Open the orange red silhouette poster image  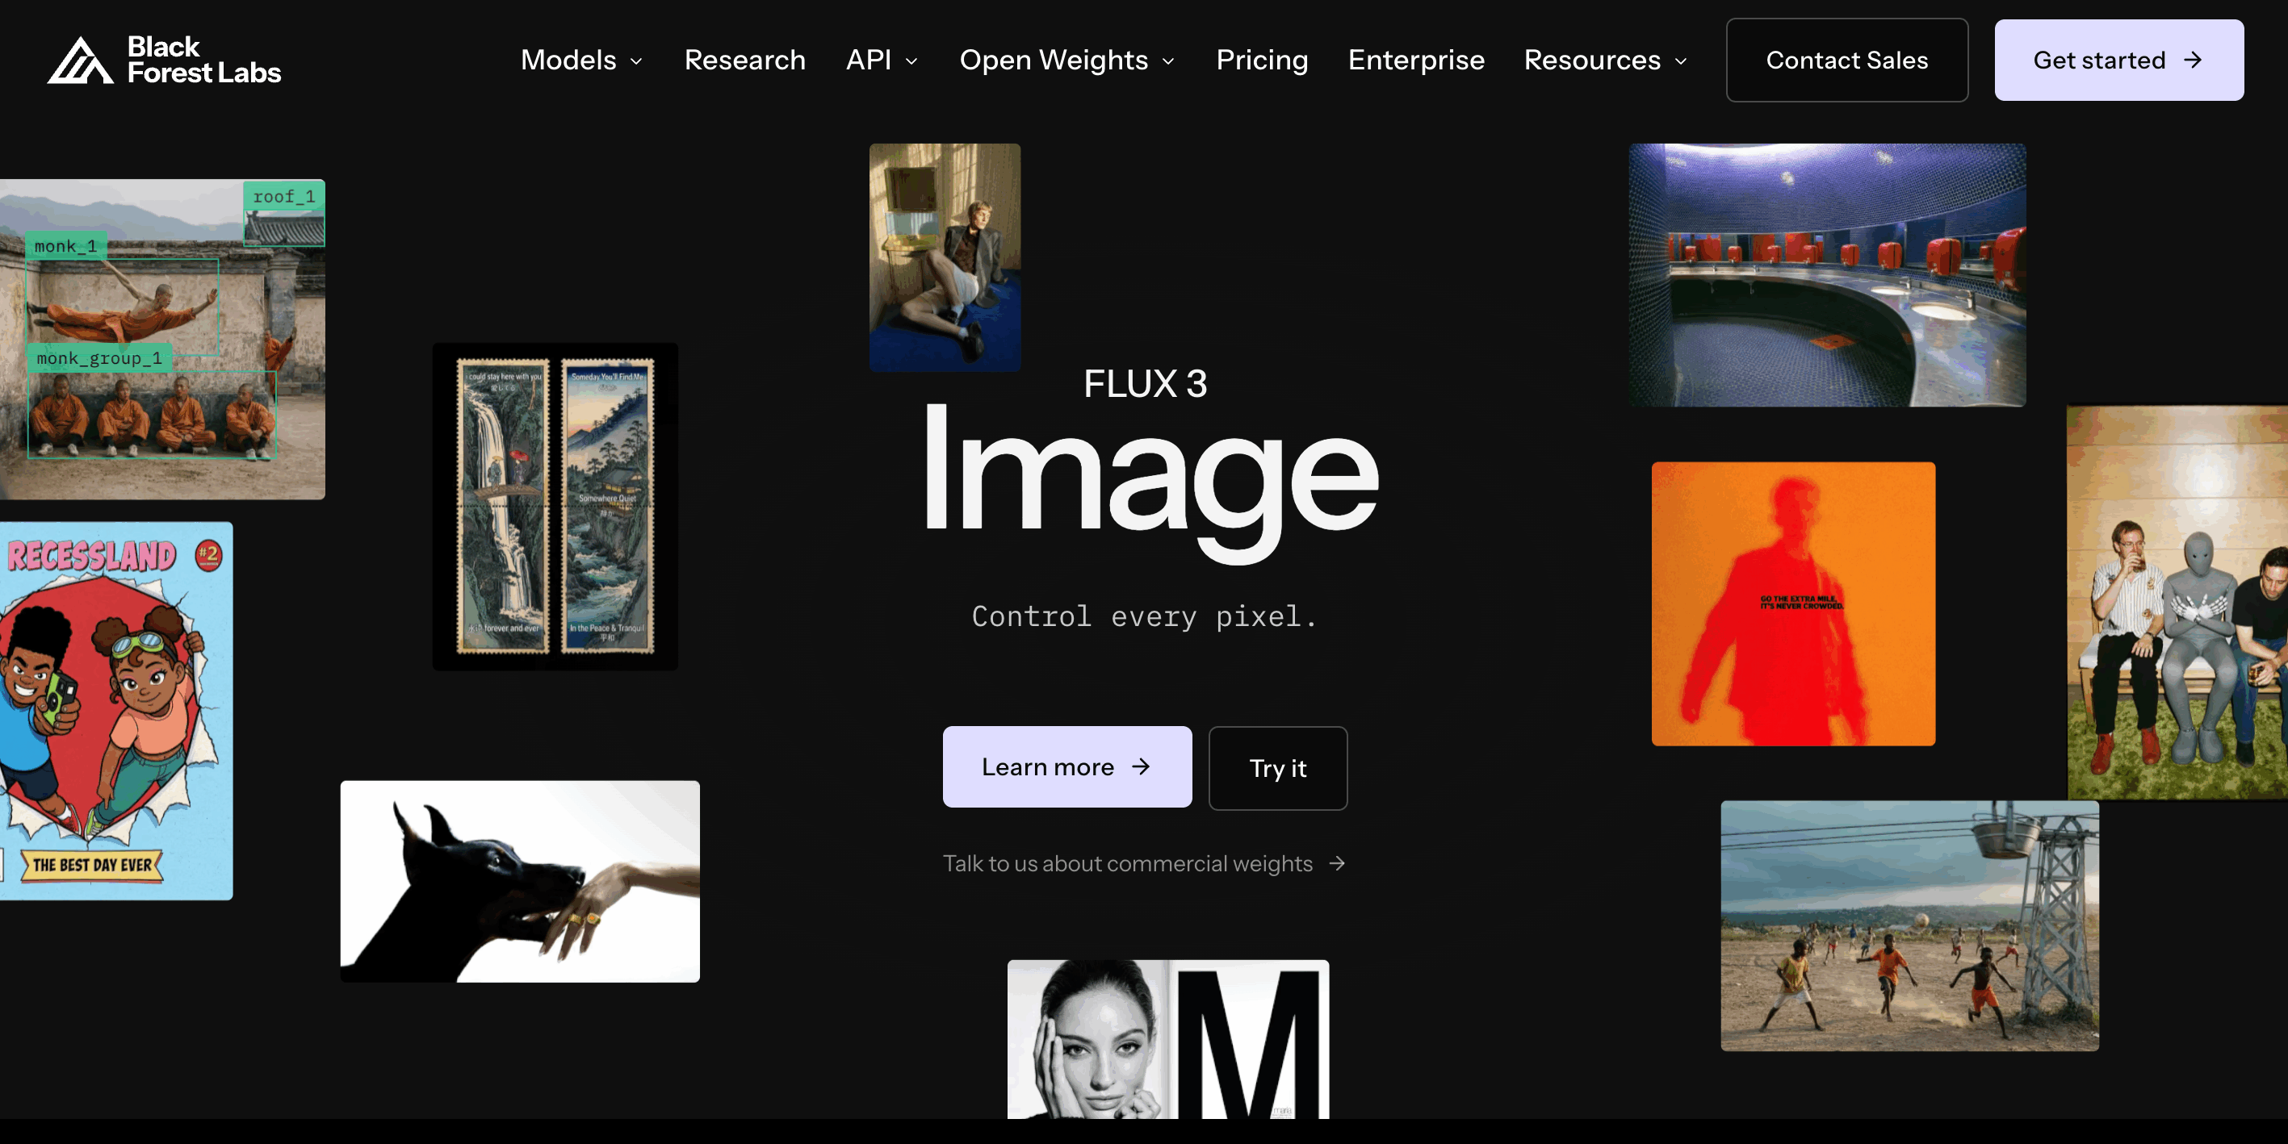coord(1793,603)
